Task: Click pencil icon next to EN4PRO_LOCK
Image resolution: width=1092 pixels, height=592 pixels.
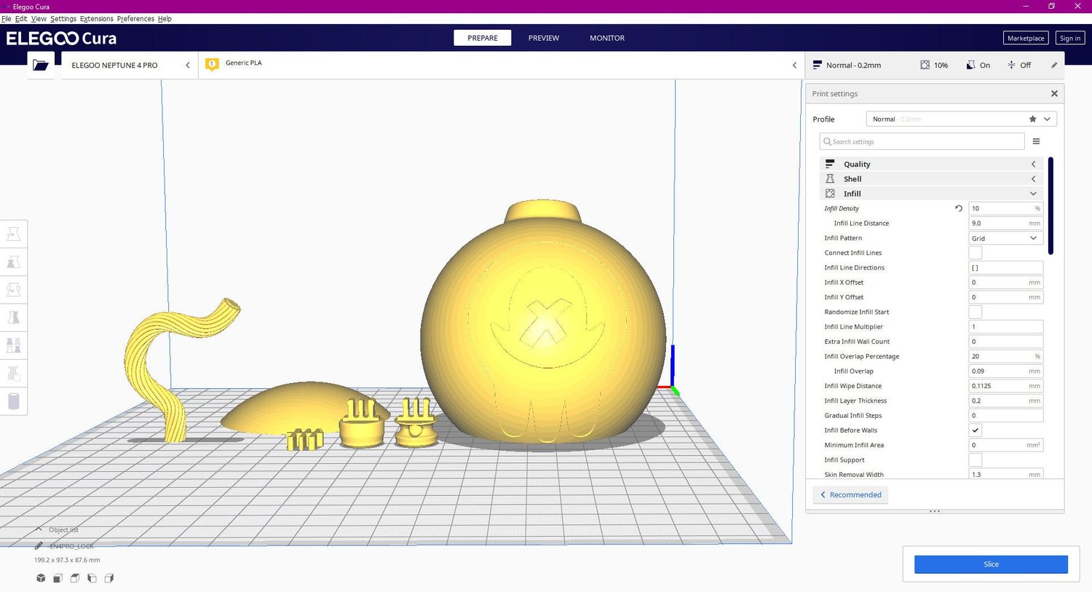Action: coord(39,545)
